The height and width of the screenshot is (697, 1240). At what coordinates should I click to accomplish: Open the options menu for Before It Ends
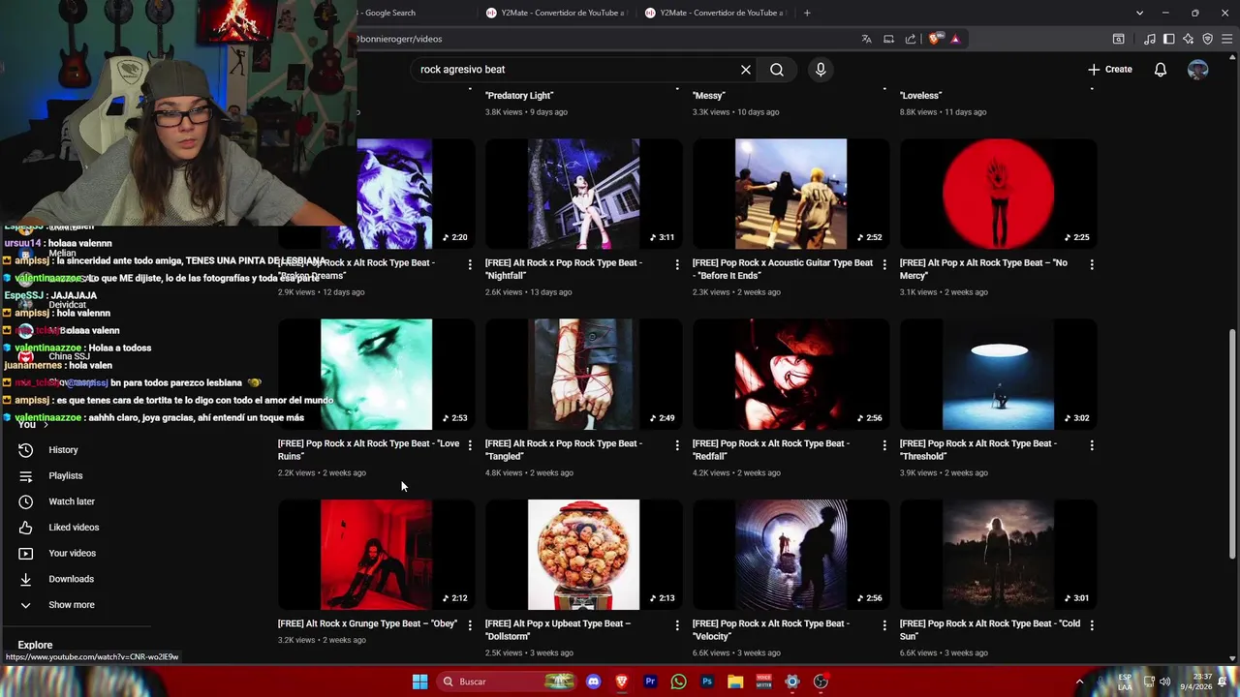click(x=884, y=264)
